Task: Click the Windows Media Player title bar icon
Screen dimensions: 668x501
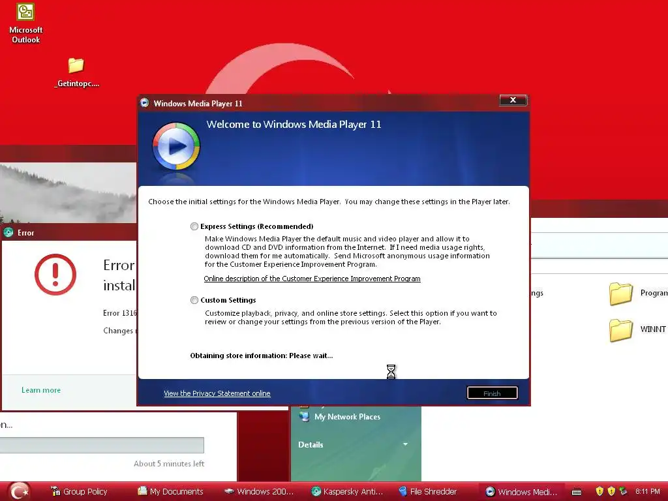Action: [x=145, y=103]
